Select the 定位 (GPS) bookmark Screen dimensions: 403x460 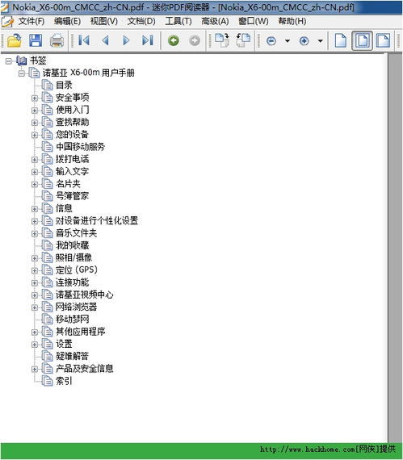point(77,270)
